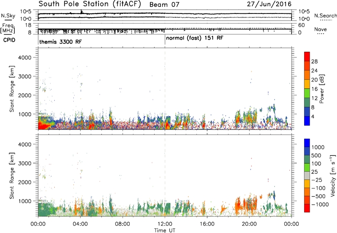The image size is (337, 233).
Task: Click the gray band of the velocity colorbar
Action: pos(307,175)
